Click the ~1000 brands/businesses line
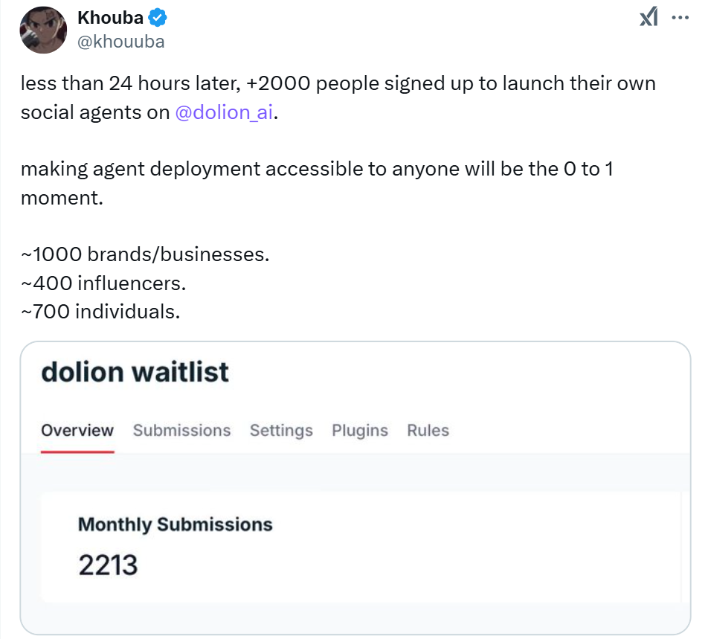This screenshot has height=639, width=708. tap(145, 254)
